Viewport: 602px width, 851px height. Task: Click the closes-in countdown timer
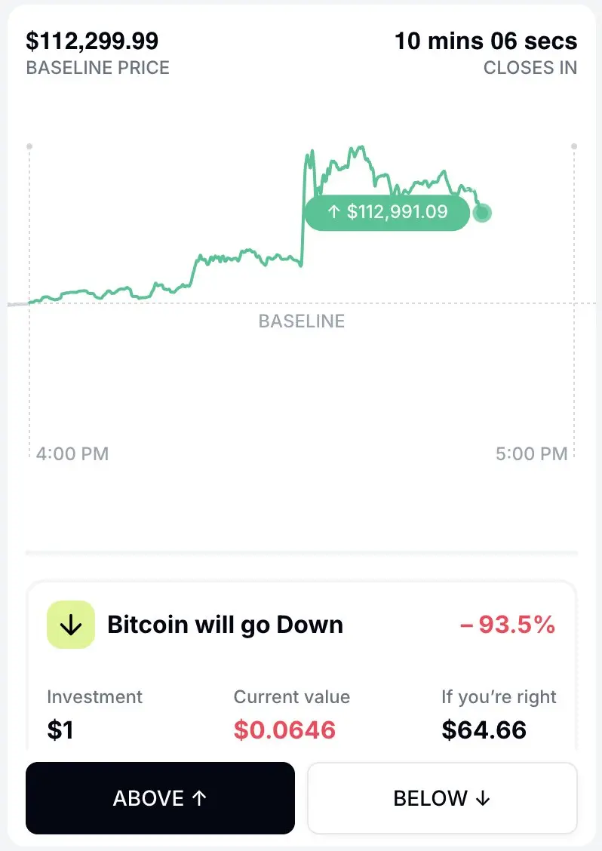tap(486, 41)
